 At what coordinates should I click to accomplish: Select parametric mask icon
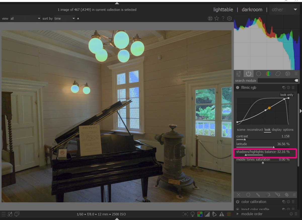[x=268, y=195]
